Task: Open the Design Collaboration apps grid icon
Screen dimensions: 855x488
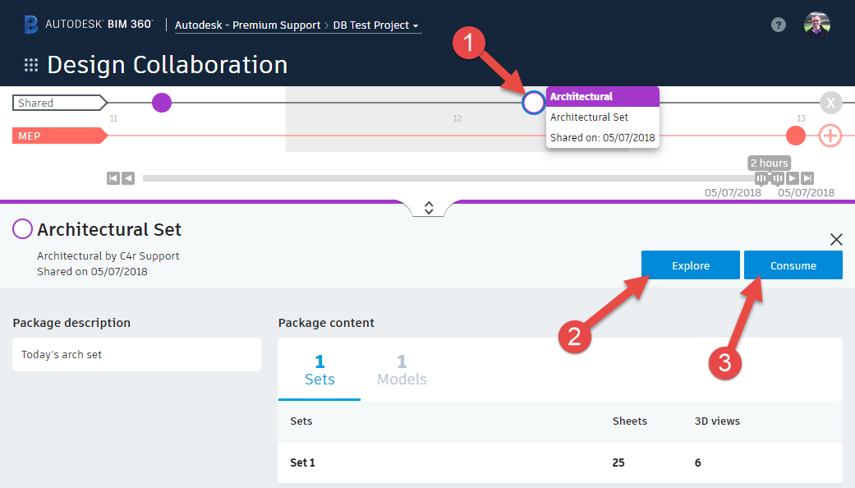Action: (x=30, y=63)
